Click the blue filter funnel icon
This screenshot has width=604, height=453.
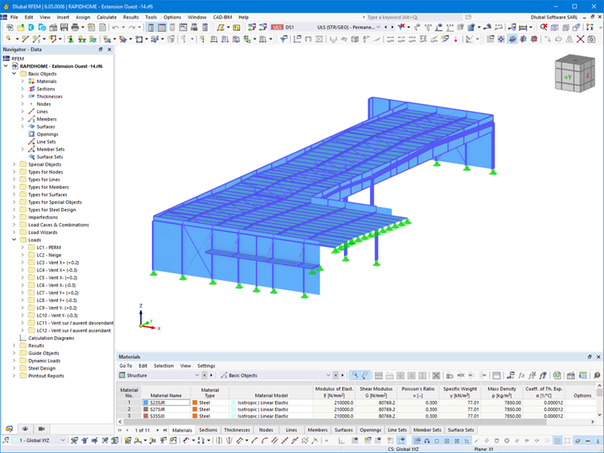(284, 39)
